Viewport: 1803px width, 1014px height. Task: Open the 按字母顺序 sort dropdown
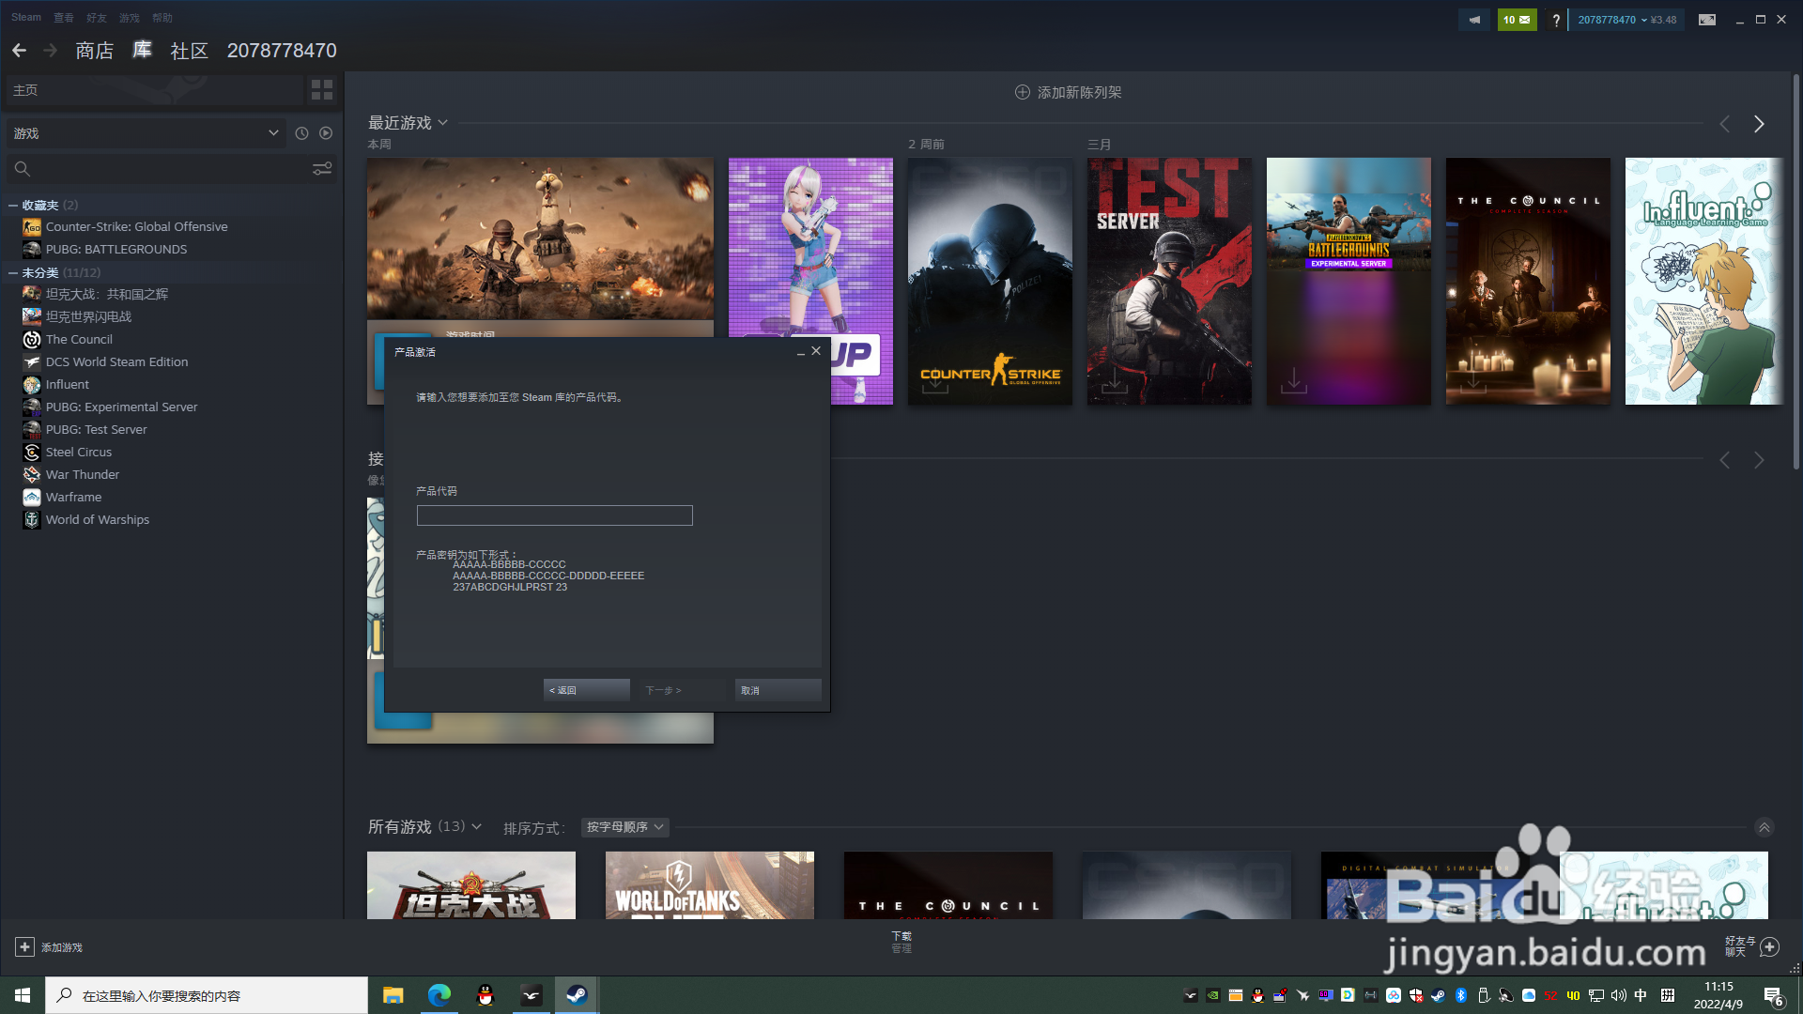(624, 827)
